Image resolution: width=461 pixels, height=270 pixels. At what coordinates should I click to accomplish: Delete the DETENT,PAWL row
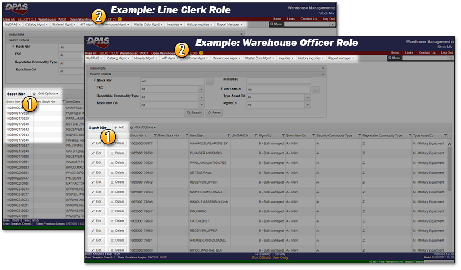[118, 173]
